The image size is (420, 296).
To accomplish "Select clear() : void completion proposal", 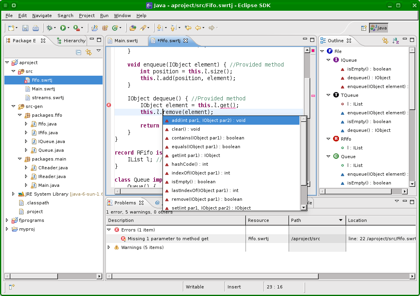I will click(186, 129).
